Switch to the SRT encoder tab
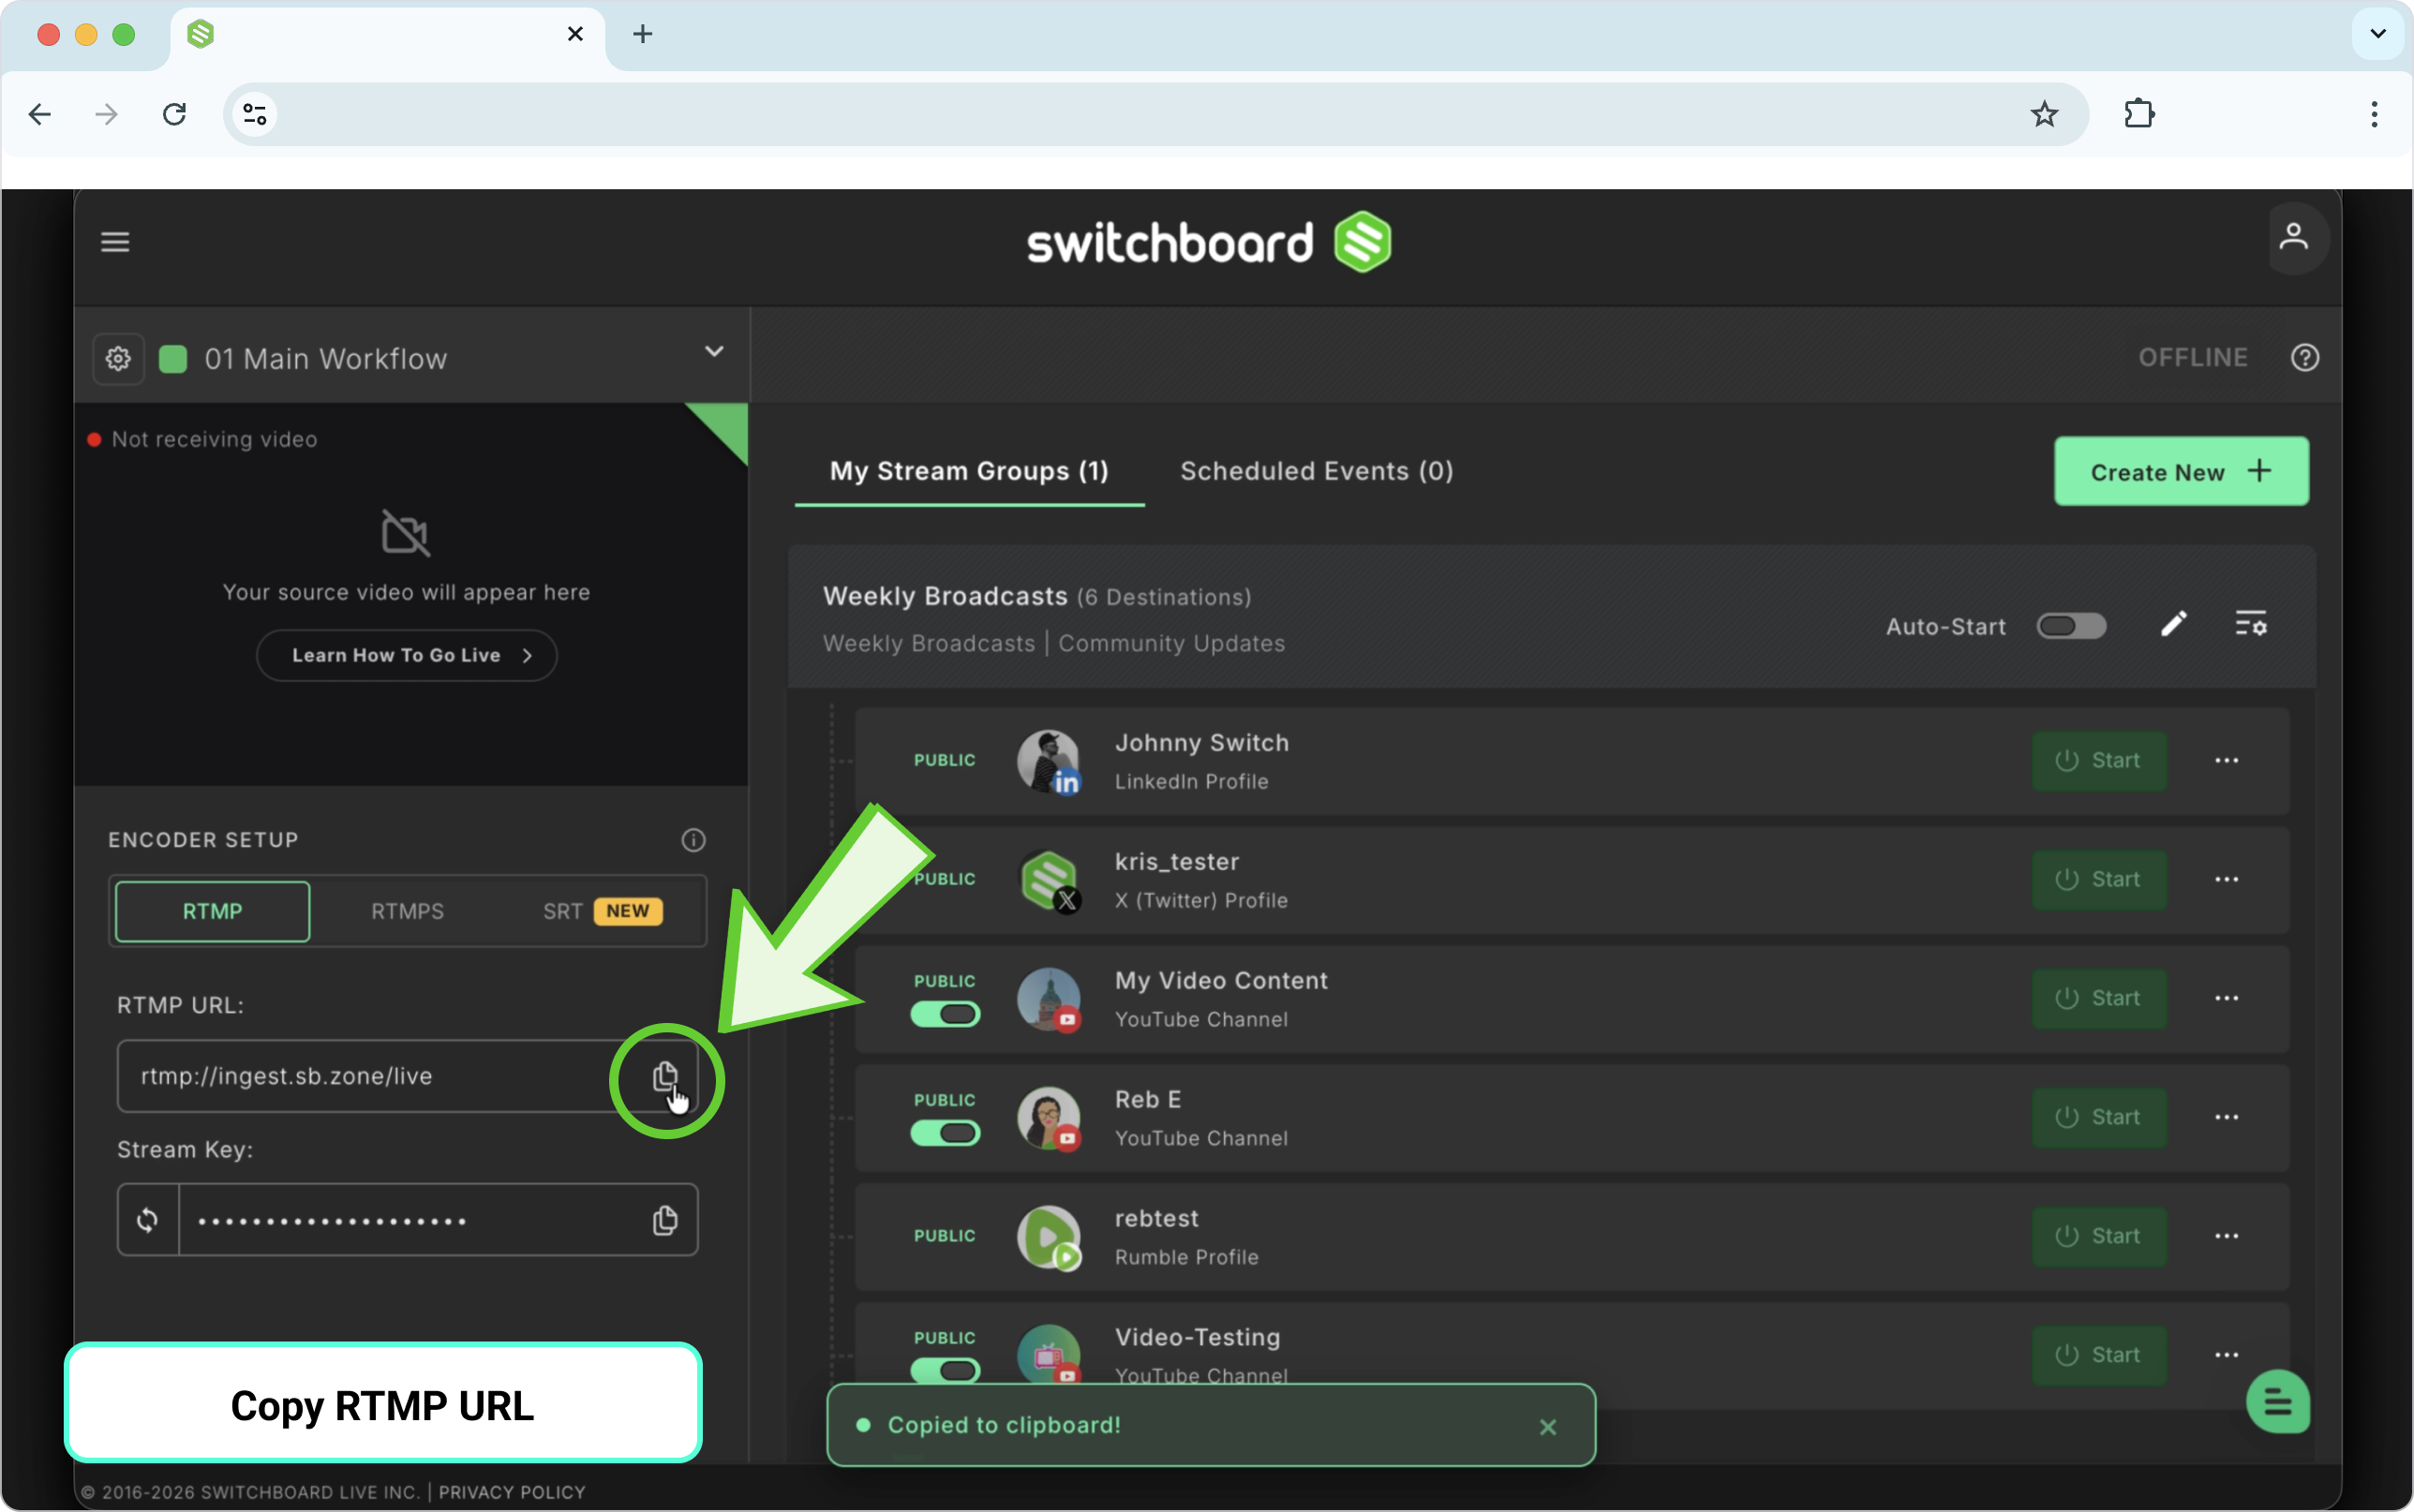The height and width of the screenshot is (1512, 2414). point(602,911)
